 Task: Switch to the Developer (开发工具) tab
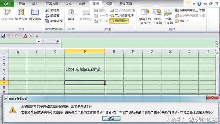[x=126, y=4]
